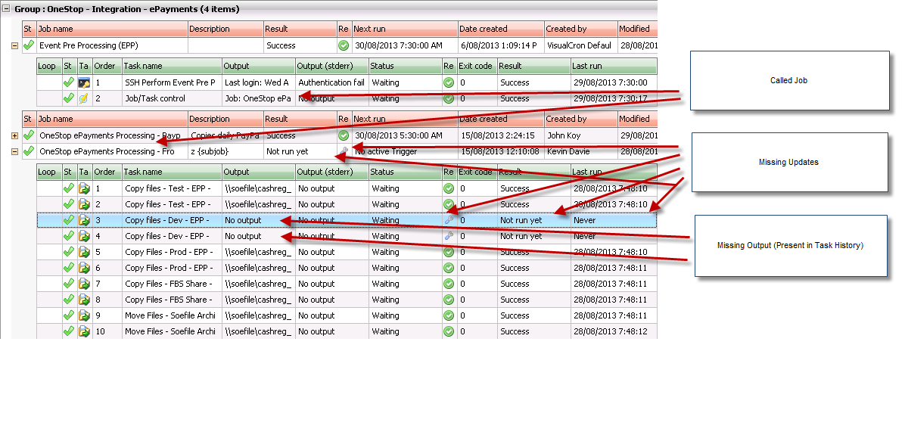Image resolution: width=905 pixels, height=438 pixels.
Task: Click the copy-files task icon for order 3
Action: [84, 220]
